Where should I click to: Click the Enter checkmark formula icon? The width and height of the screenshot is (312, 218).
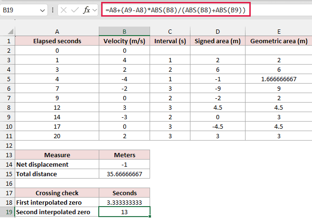pos(75,10)
